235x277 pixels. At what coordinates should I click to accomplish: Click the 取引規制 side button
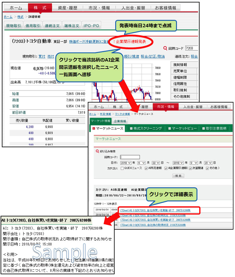184,90
